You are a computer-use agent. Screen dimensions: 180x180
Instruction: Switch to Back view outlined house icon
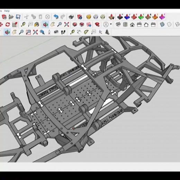146,25
